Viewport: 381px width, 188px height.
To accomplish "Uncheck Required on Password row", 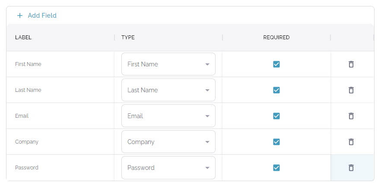I will [276, 168].
